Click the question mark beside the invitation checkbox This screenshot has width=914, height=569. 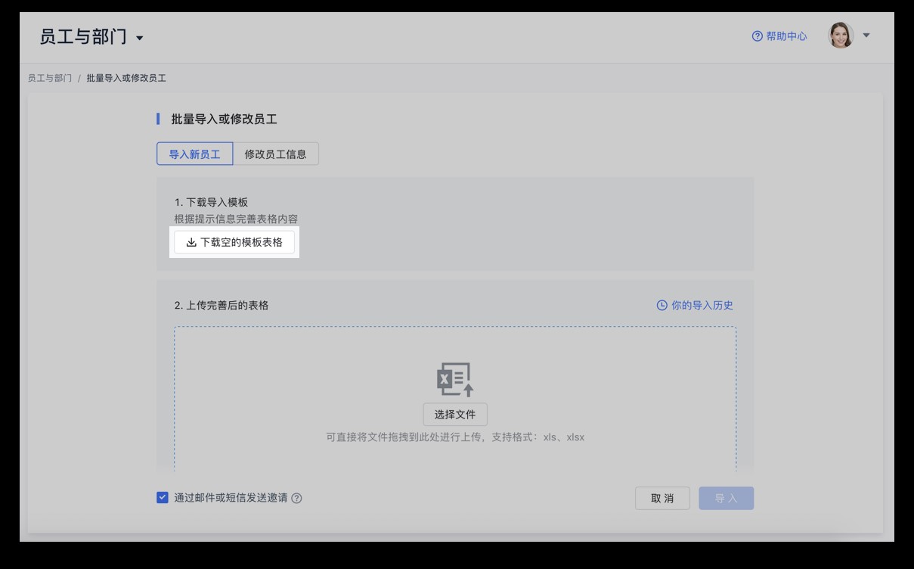[296, 498]
